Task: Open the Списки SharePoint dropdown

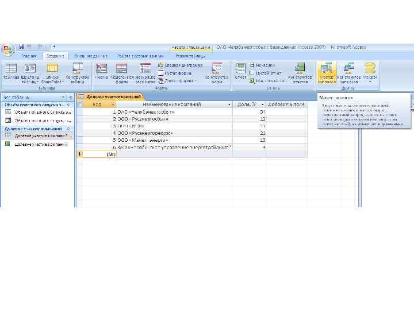Action: pos(52,73)
